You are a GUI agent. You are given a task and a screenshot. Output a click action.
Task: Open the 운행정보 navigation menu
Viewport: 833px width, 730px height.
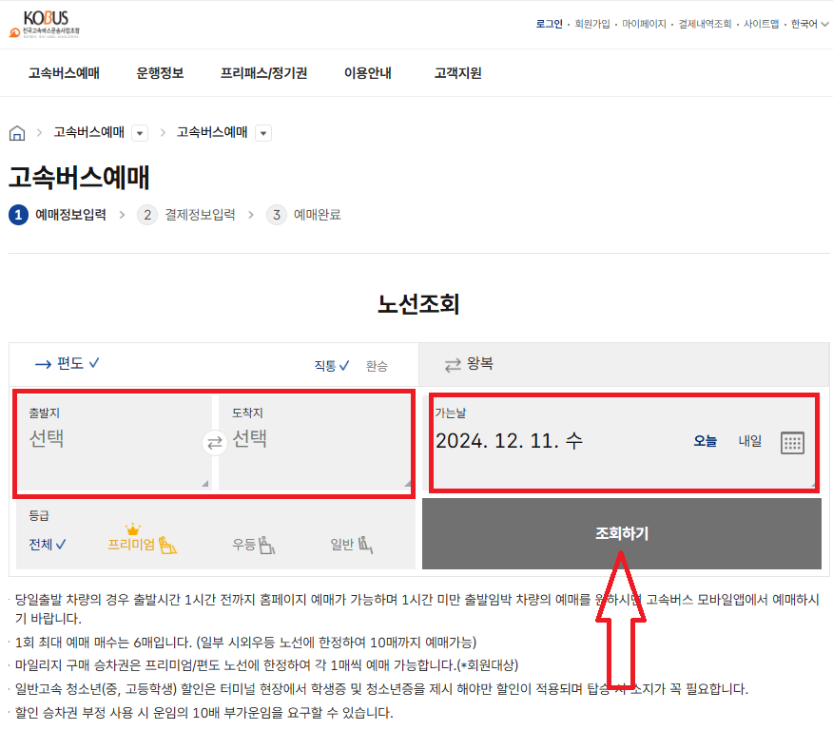point(160,71)
